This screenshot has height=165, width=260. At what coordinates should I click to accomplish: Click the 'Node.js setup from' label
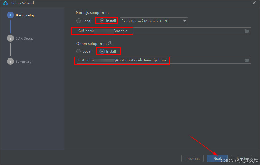click(x=92, y=13)
